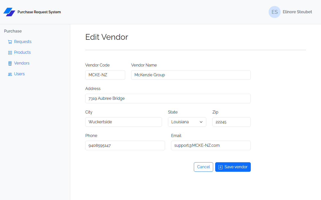Screen dimensions: 321x200
Task: Open the State dropdown showing Louisiana
Action: pyautogui.click(x=187, y=122)
